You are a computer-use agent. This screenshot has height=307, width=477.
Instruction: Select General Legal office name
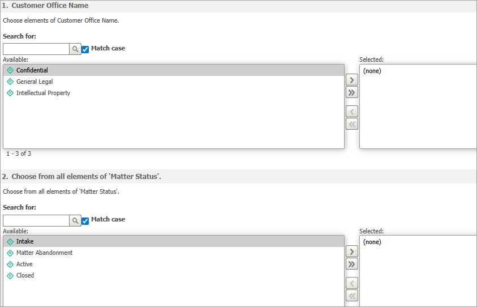(x=174, y=82)
